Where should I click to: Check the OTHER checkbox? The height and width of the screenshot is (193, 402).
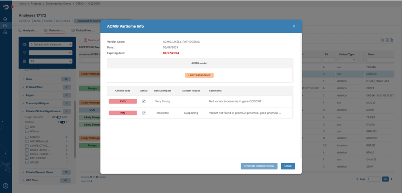[x=27, y=162]
